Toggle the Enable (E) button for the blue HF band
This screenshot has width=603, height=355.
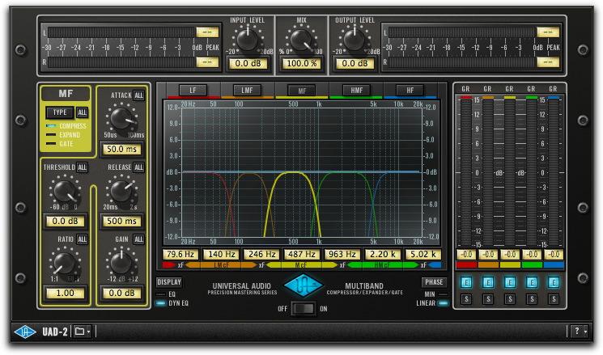[554, 283]
